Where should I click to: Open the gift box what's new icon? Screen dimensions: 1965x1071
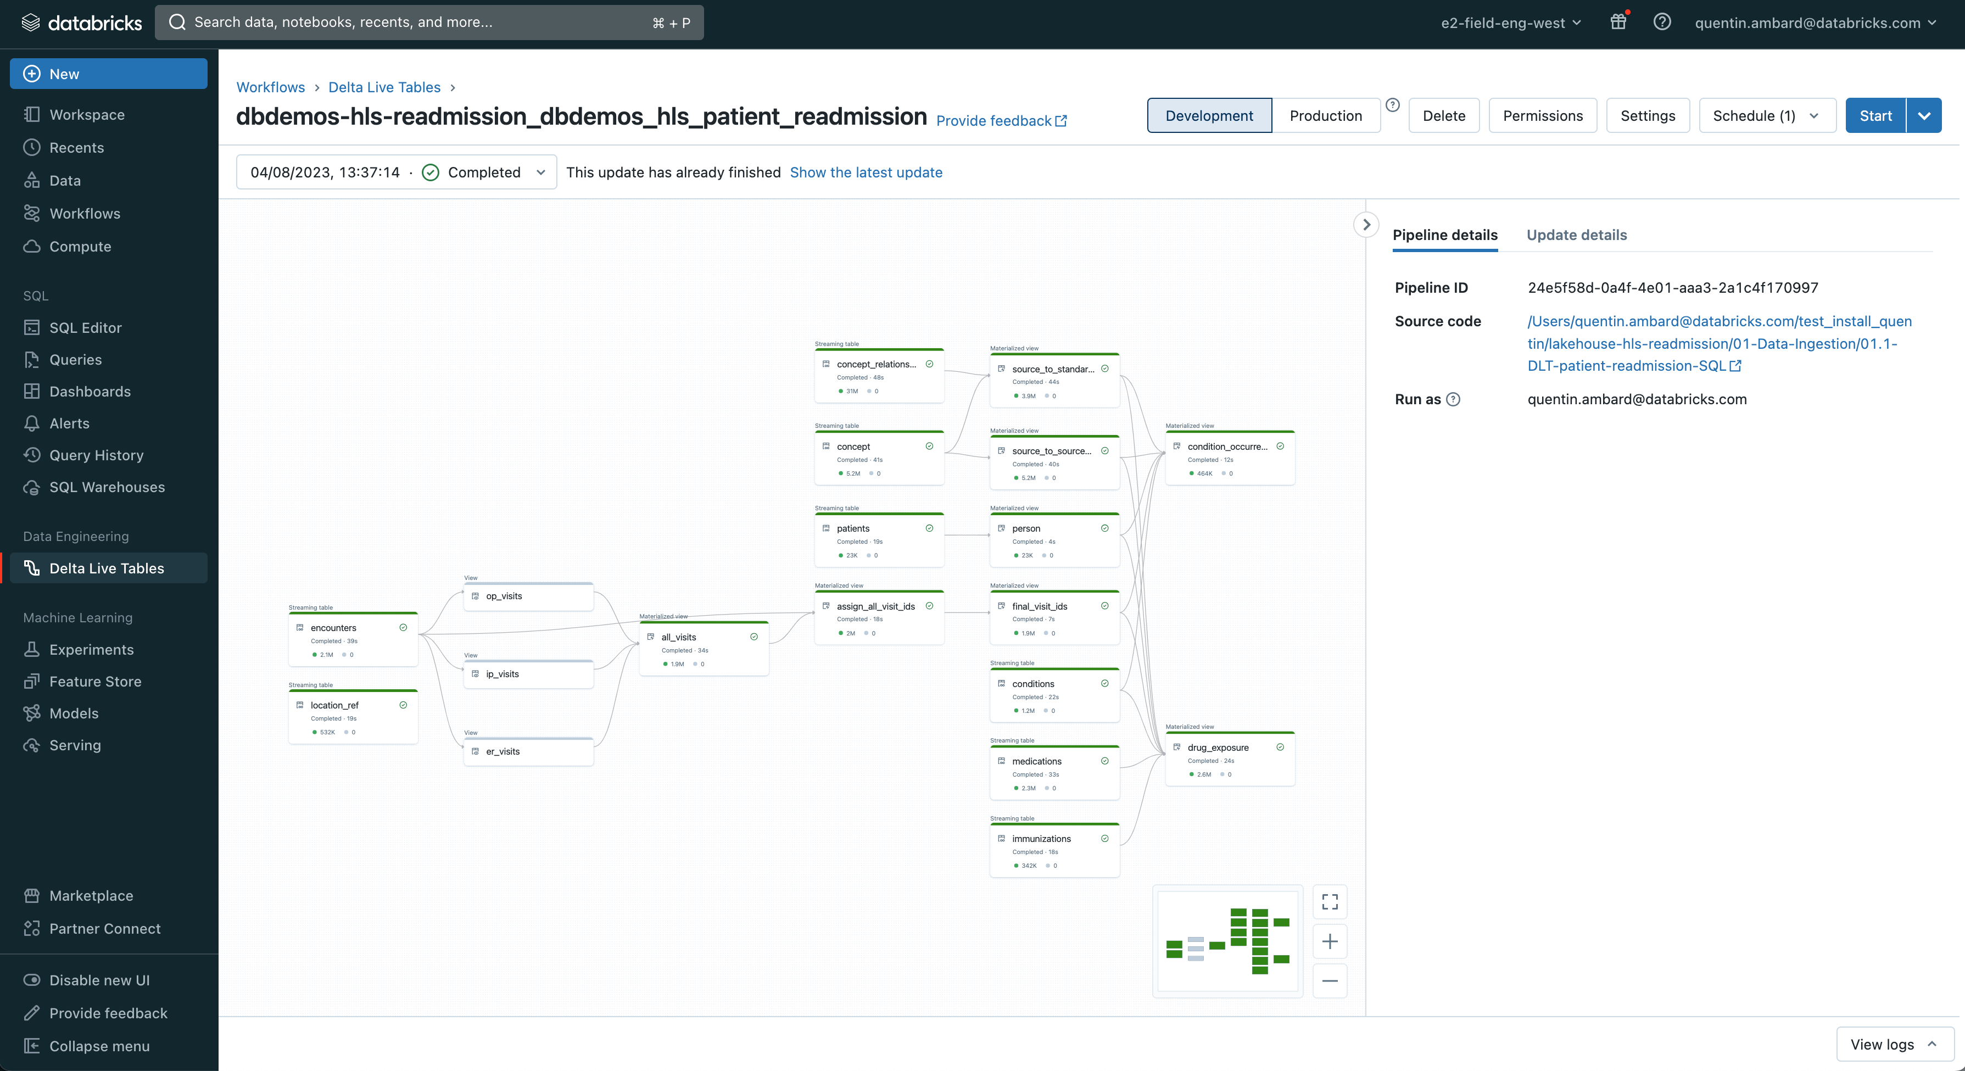[x=1618, y=22]
